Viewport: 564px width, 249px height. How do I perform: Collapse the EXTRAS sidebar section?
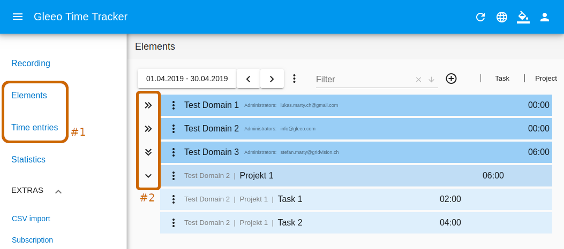click(58, 192)
